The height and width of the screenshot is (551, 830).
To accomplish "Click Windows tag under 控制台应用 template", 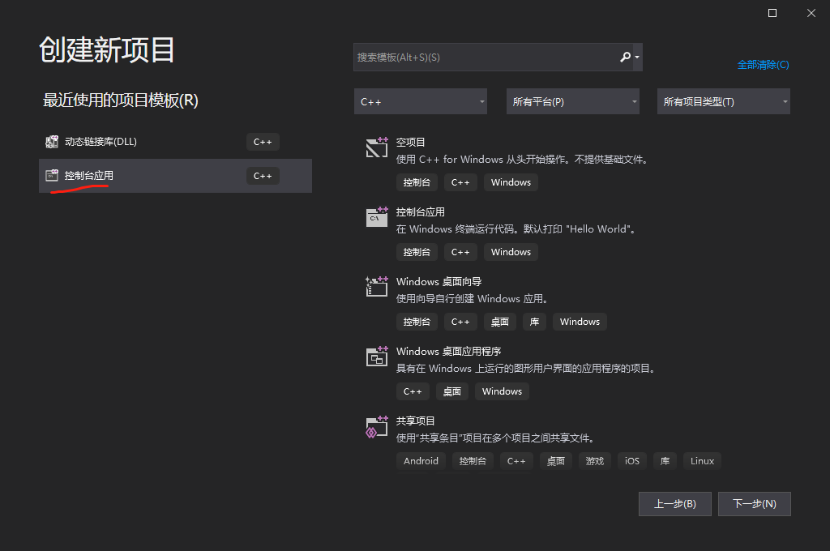I will (511, 253).
